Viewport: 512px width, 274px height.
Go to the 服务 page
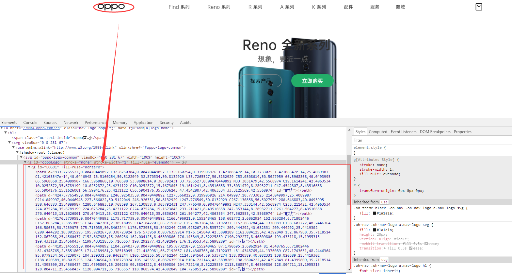(375, 7)
